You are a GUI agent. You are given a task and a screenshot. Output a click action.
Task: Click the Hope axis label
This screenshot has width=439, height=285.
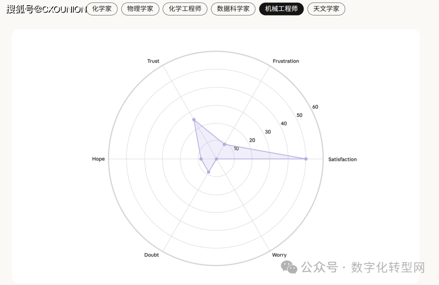[x=98, y=159]
